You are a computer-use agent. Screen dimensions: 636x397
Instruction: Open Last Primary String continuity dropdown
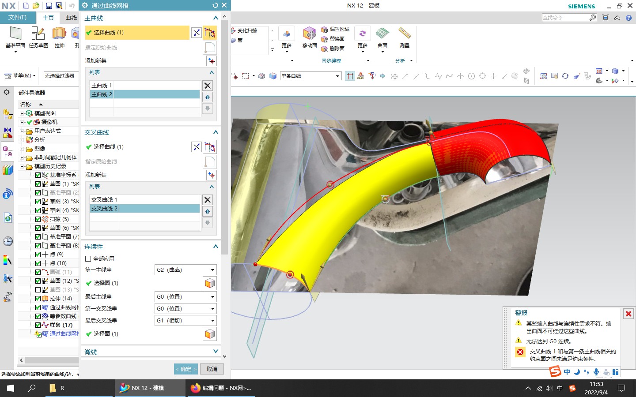pos(185,297)
